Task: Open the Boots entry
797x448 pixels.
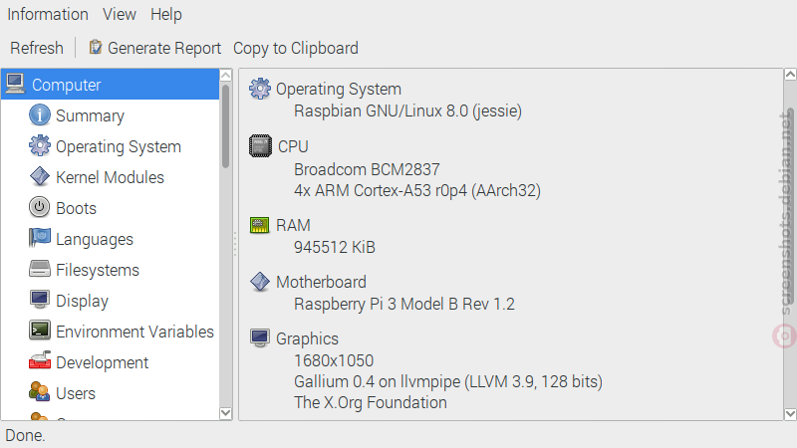Action: (76, 208)
